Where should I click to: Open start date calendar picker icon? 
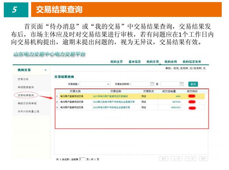(152, 84)
